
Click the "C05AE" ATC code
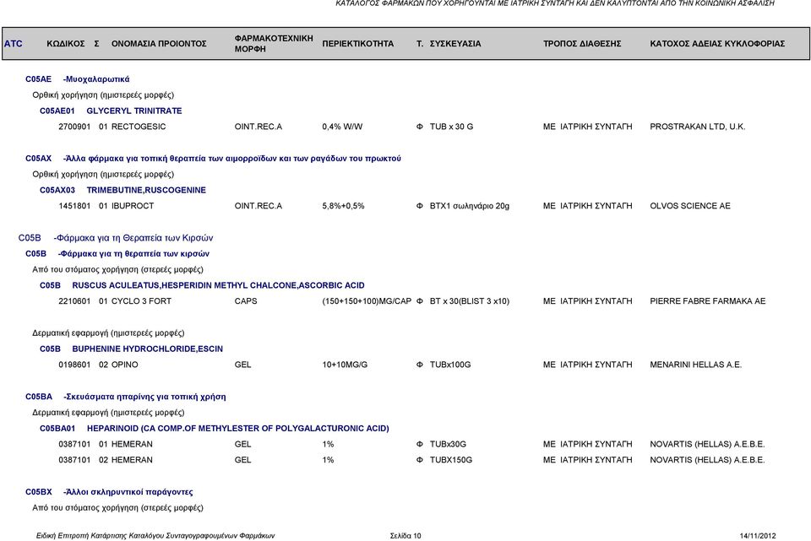(38, 79)
